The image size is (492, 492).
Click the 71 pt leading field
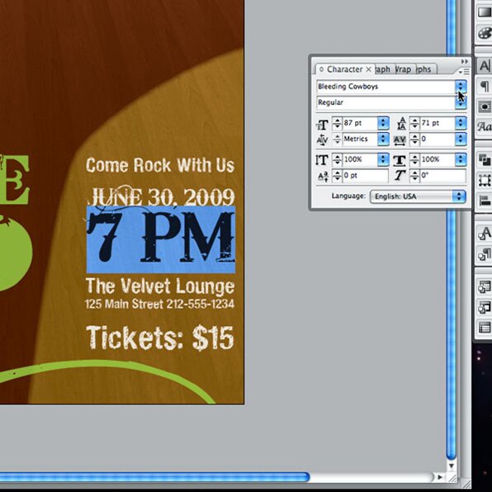(x=437, y=123)
